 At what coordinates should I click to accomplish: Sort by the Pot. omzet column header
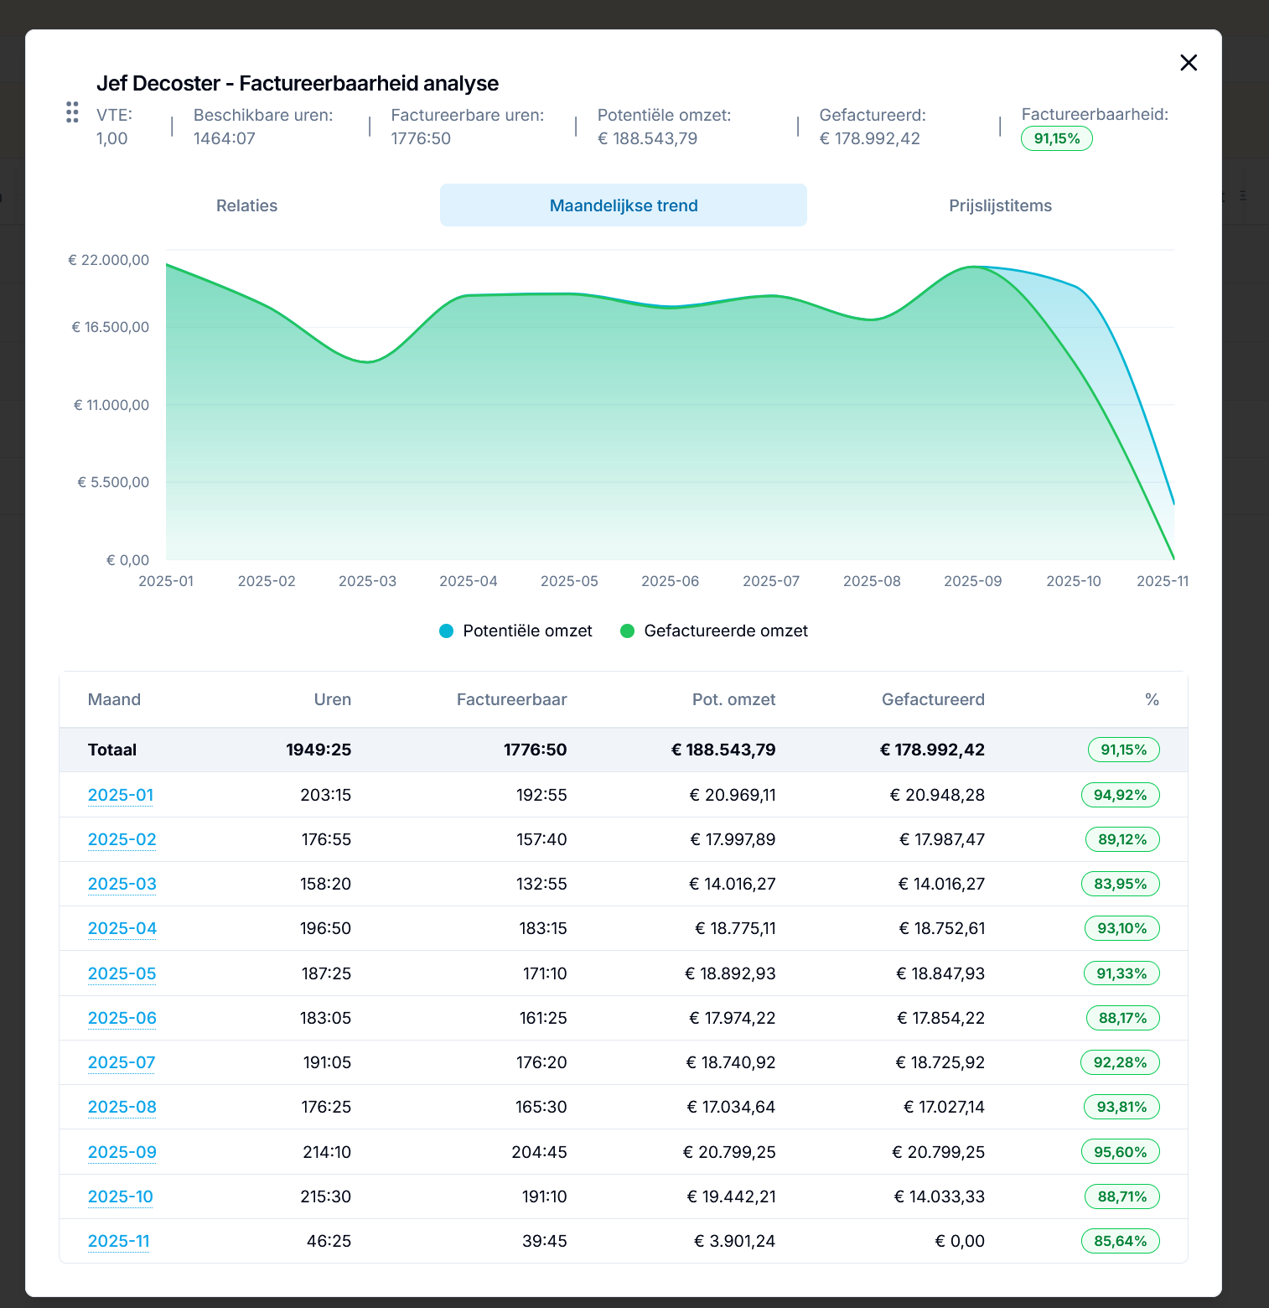pyautogui.click(x=733, y=699)
